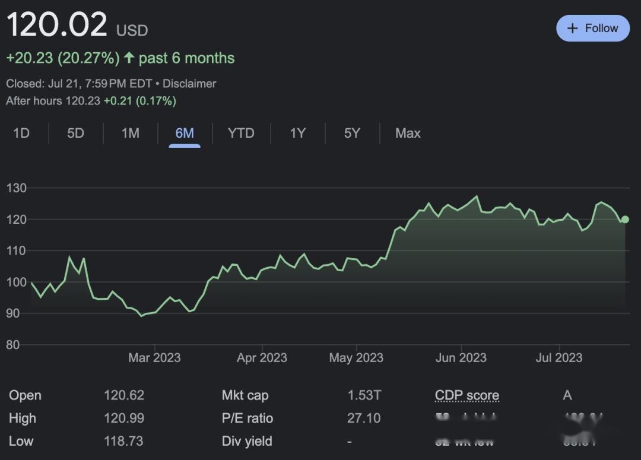
Task: Show the YTD chart view
Action: coord(241,133)
